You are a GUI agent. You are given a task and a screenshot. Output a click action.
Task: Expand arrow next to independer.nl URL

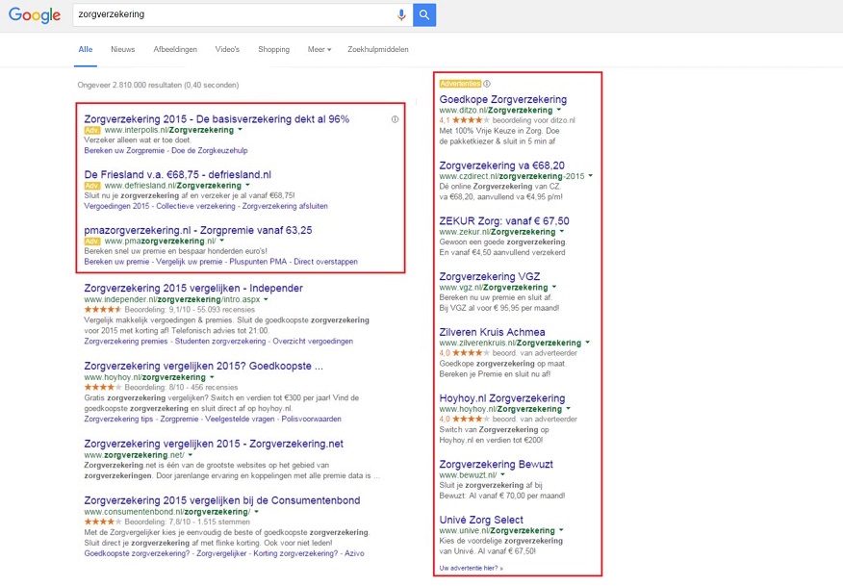coord(266,299)
